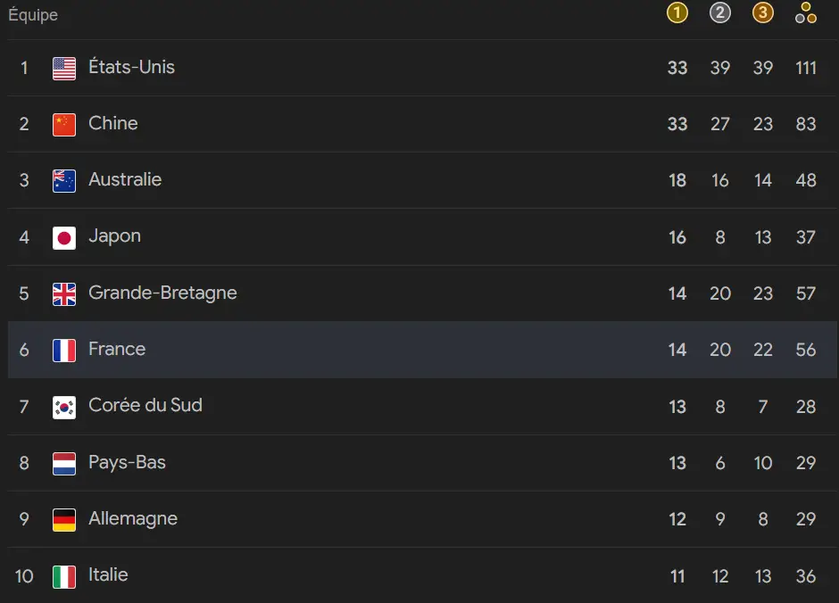This screenshot has width=839, height=603.
Task: Click France's total of 56 medals
Action: pos(806,350)
